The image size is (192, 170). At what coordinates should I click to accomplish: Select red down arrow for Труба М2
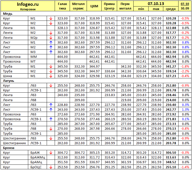pos(51,71)
